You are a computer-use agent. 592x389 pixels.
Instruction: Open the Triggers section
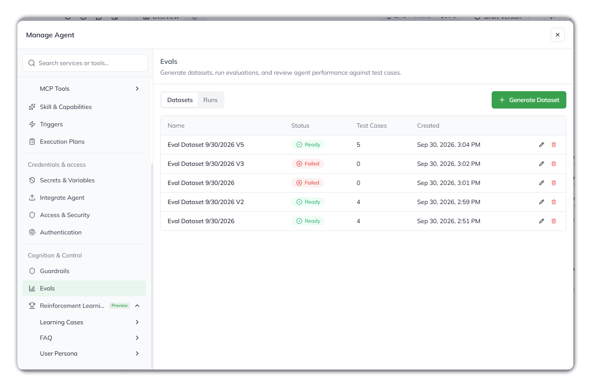[84, 124]
